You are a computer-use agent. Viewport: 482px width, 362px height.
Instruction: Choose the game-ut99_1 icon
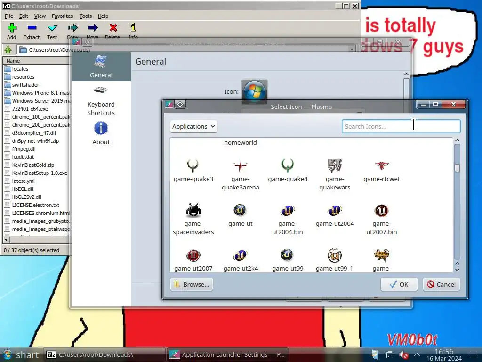[x=335, y=260]
